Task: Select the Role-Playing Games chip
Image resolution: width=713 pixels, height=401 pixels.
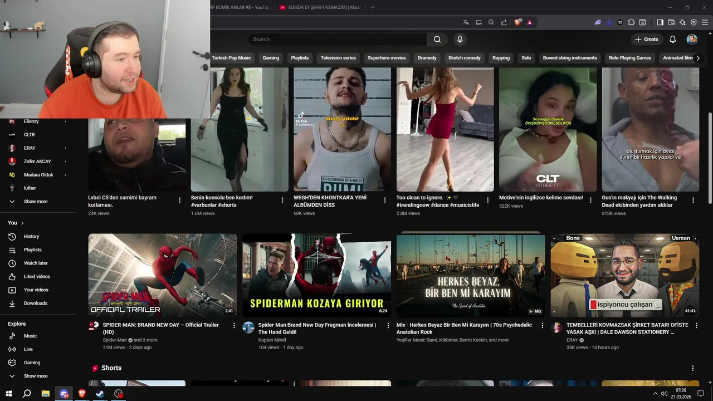Action: (630, 58)
